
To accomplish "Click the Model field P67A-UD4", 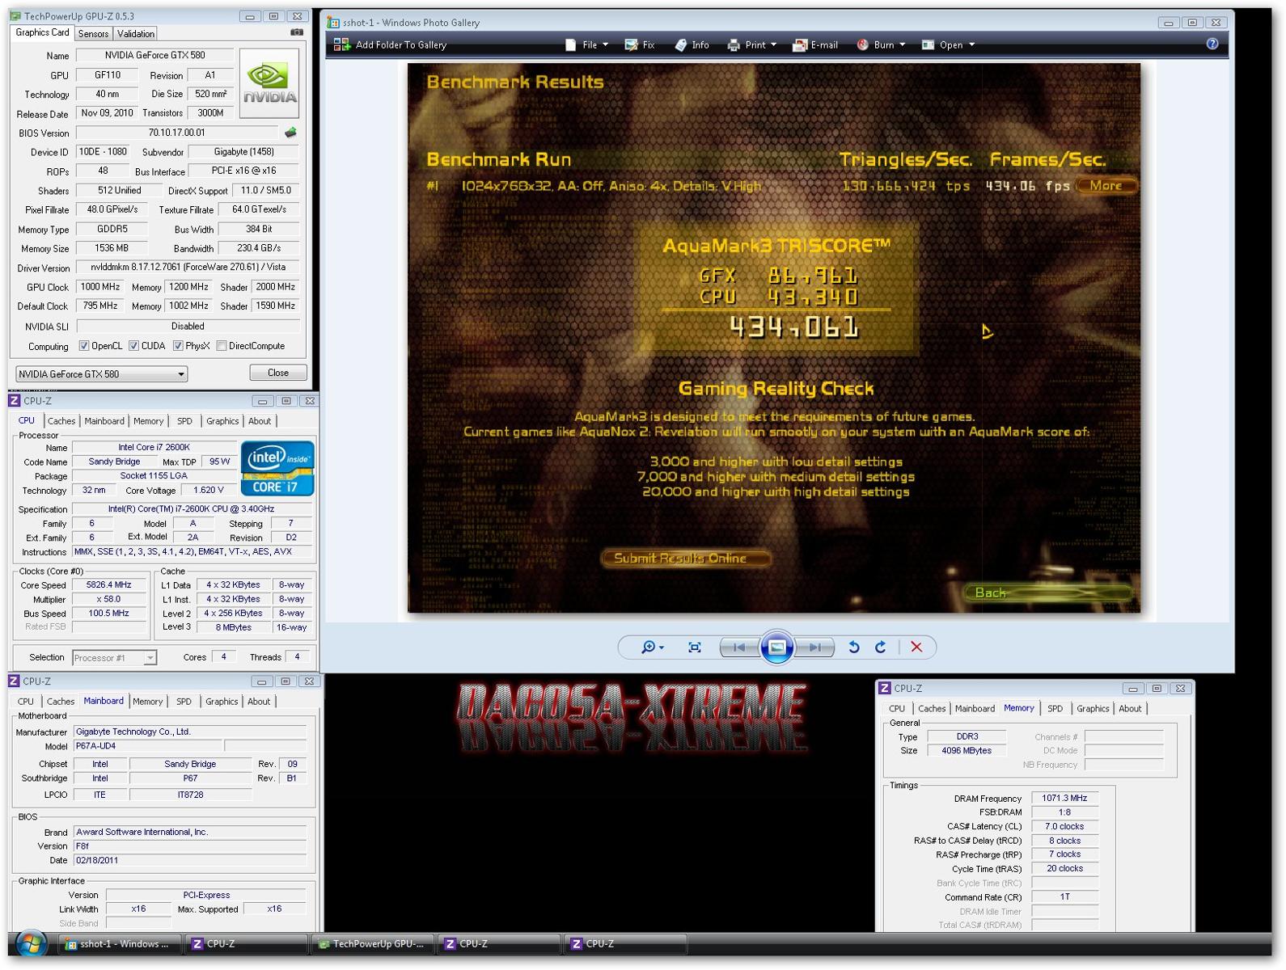I will tap(147, 746).
